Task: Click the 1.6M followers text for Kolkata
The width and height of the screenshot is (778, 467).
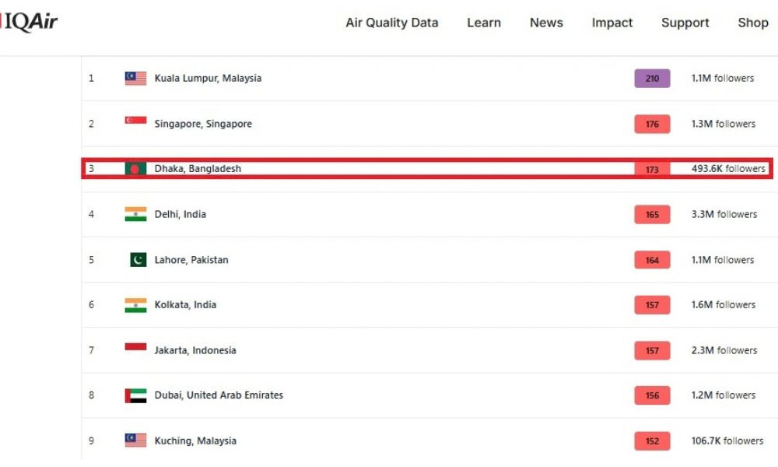Action: (x=723, y=304)
